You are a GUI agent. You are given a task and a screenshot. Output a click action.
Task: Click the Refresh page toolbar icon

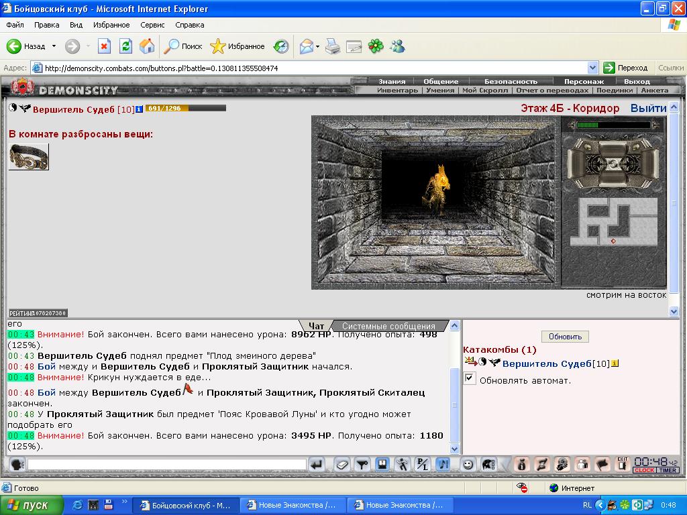point(125,46)
